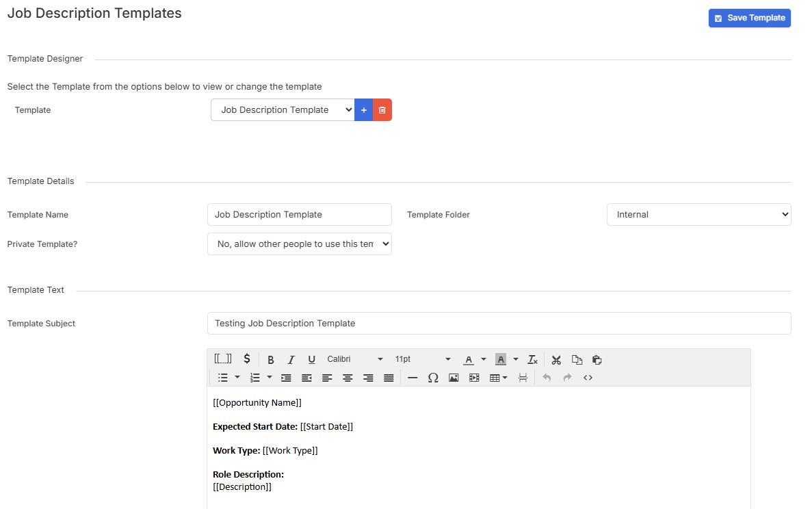Expand bullet list style arrow
The width and height of the screenshot is (810, 509).
click(237, 377)
